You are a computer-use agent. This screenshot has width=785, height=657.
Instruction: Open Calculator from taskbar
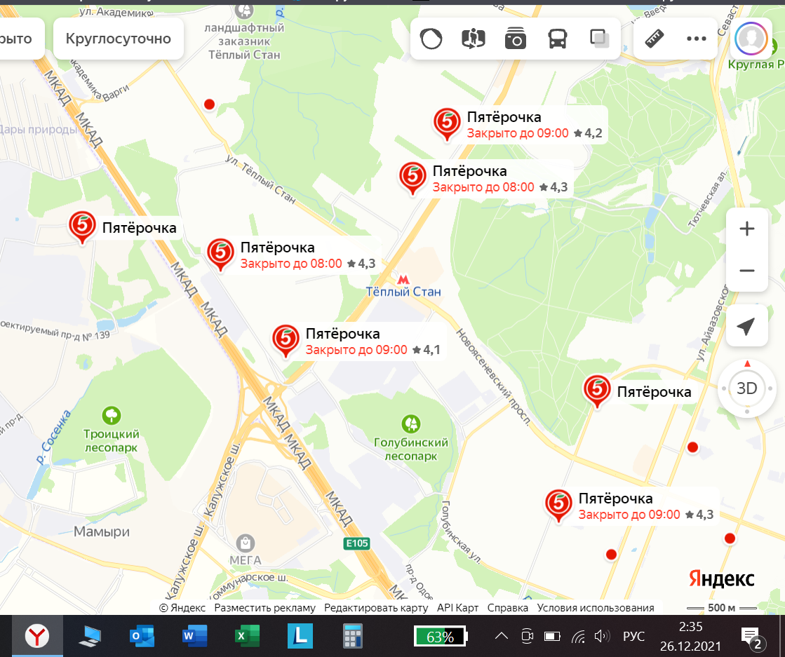click(352, 637)
